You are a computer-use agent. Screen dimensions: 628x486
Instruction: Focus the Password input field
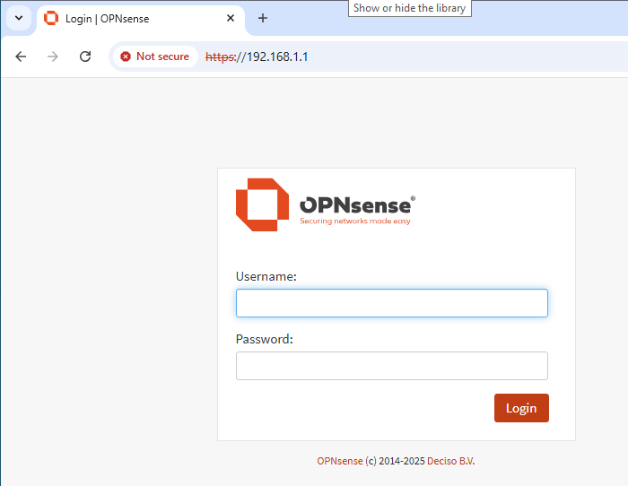(x=392, y=366)
